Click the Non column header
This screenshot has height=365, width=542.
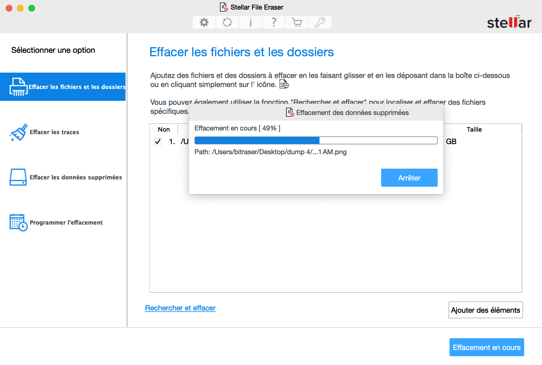click(164, 129)
